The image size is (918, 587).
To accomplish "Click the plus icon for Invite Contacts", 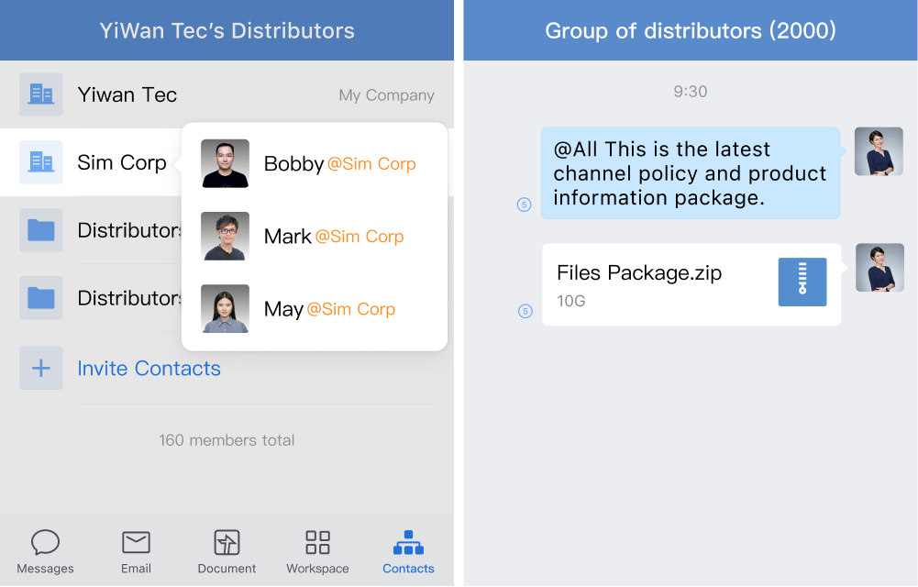I will pyautogui.click(x=41, y=368).
